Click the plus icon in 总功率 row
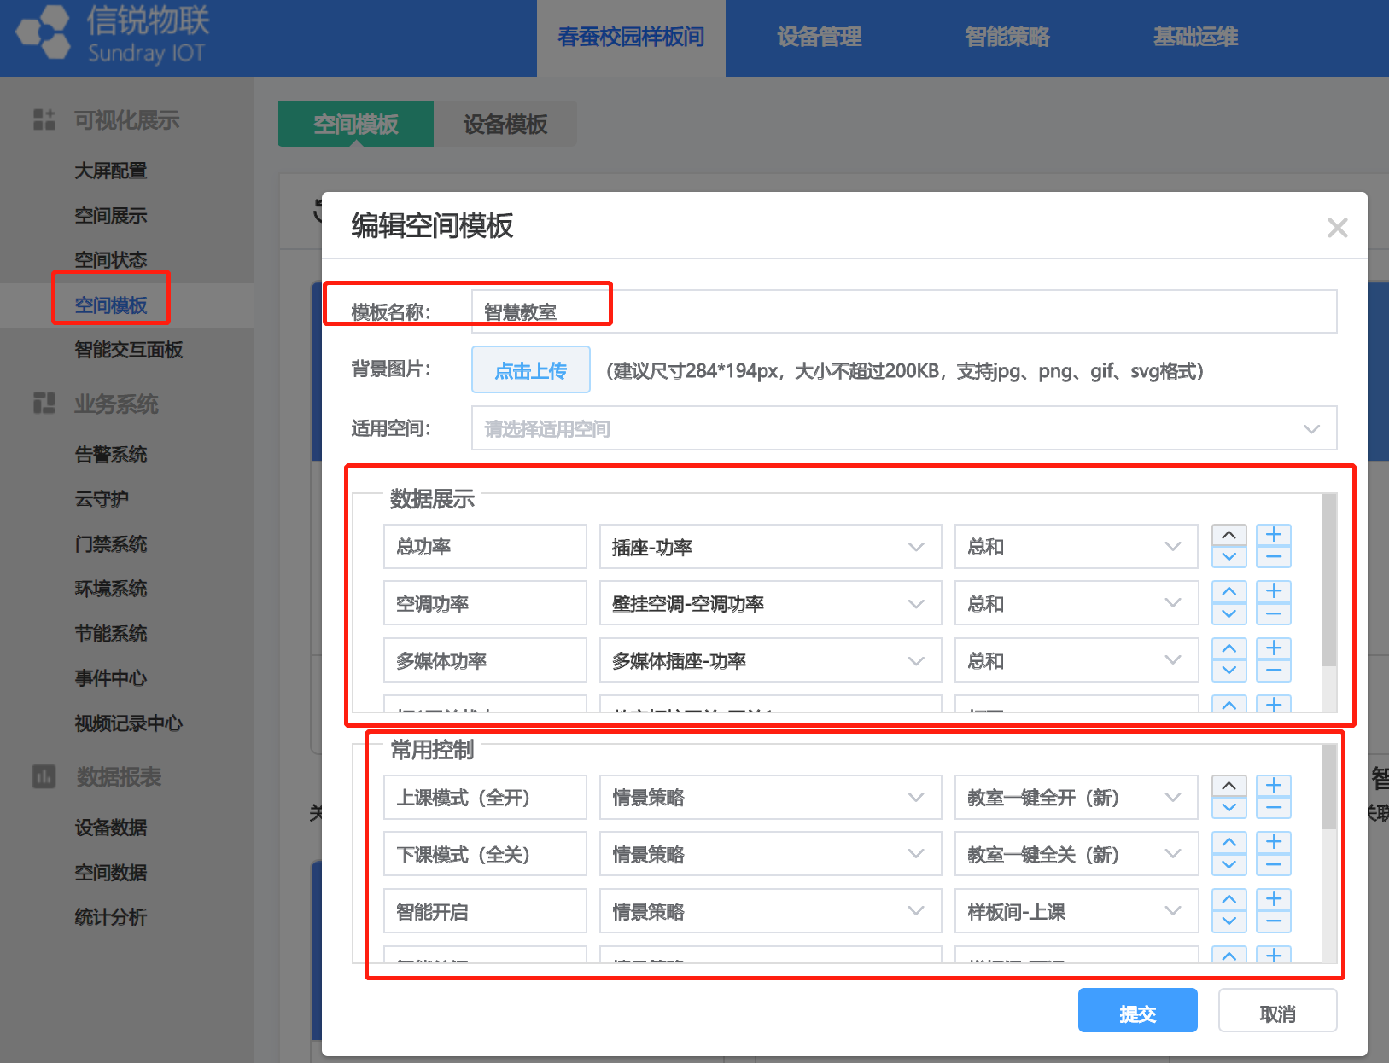Image resolution: width=1389 pixels, height=1063 pixels. (1273, 535)
